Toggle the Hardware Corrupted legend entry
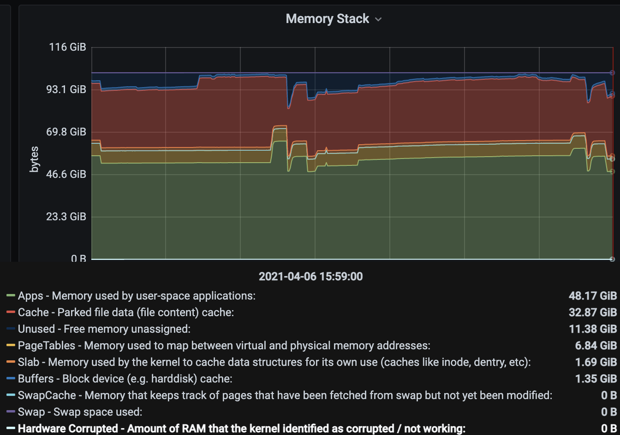Image resolution: width=620 pixels, height=435 pixels. click(x=242, y=429)
